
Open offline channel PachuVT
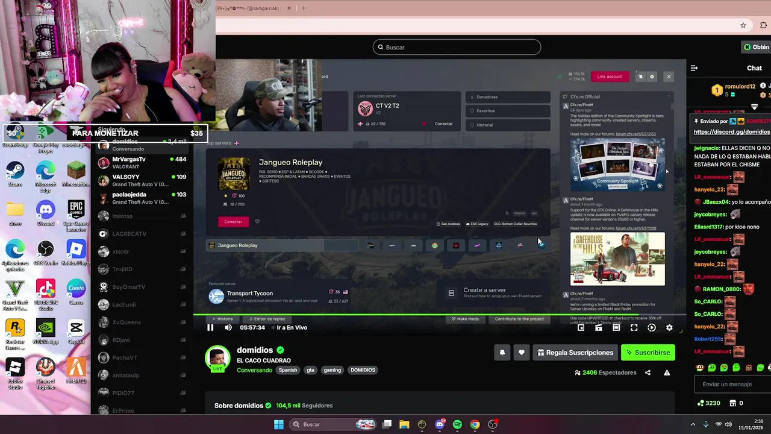(x=142, y=357)
